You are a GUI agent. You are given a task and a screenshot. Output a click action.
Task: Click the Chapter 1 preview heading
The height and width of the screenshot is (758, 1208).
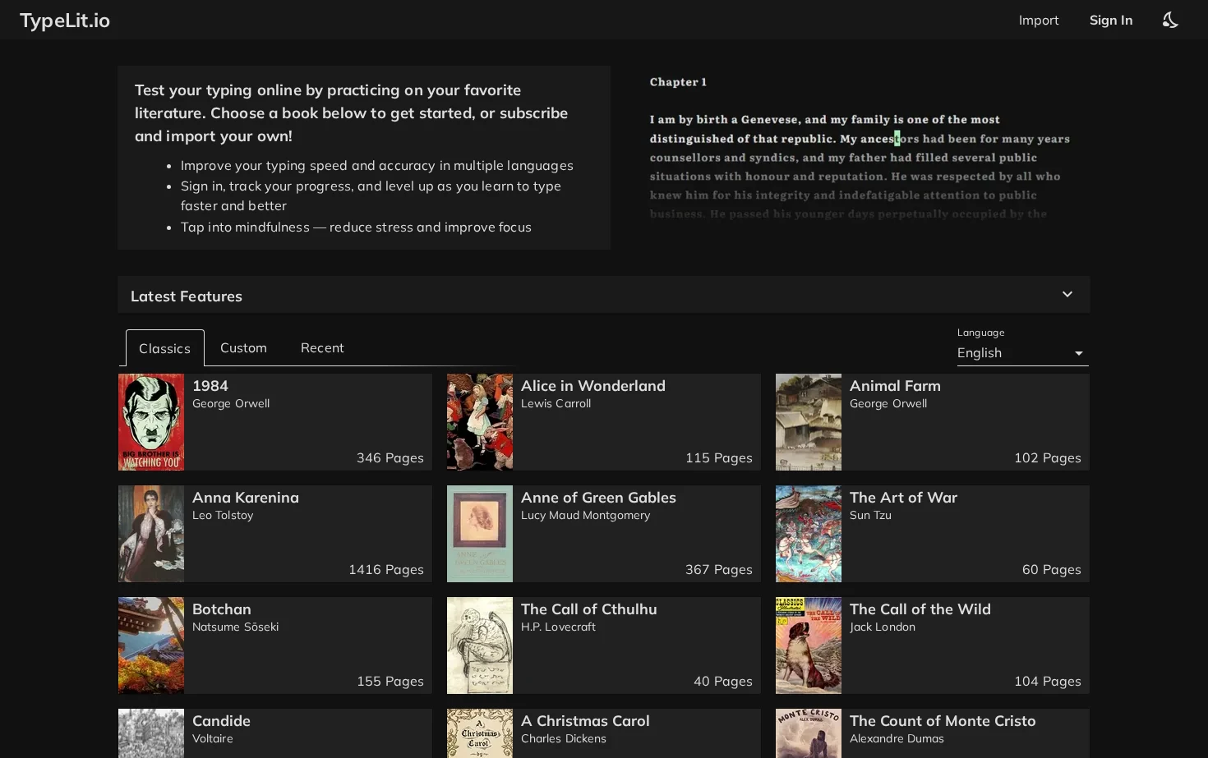pos(678,82)
